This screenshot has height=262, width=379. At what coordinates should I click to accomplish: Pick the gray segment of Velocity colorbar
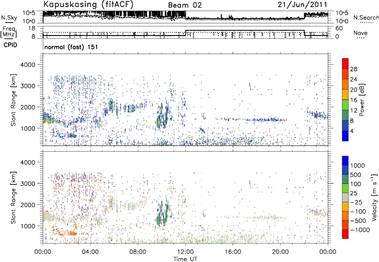point(345,197)
